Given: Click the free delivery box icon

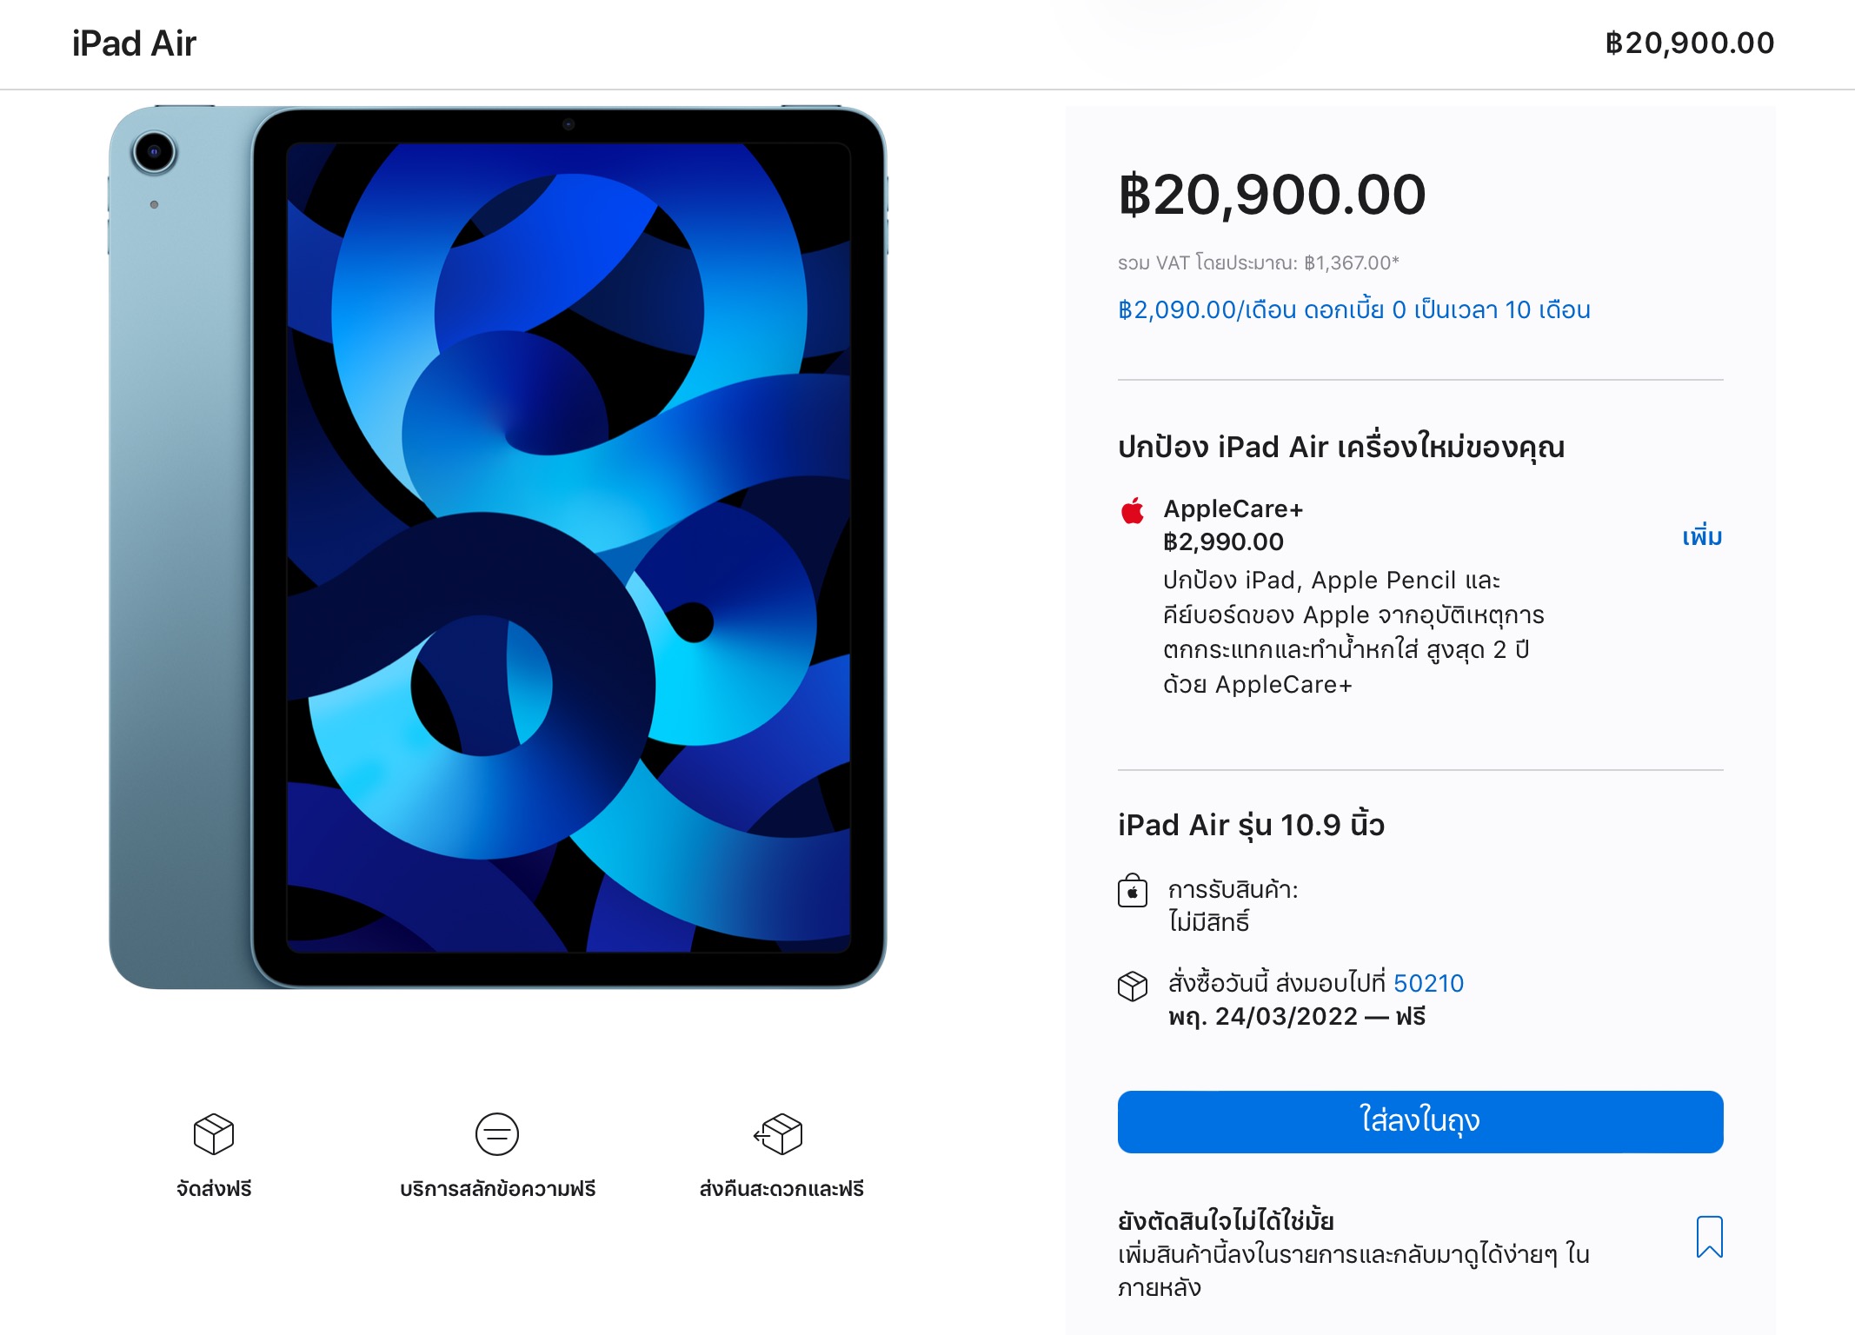Looking at the screenshot, I should tap(214, 1133).
